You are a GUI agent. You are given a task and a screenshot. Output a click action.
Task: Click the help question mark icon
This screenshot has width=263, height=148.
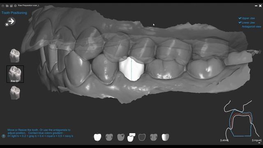point(3,136)
